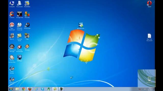The image size is (163, 91).
Task: Click the AVG 2011 desktop icon
Action: pos(27,15)
